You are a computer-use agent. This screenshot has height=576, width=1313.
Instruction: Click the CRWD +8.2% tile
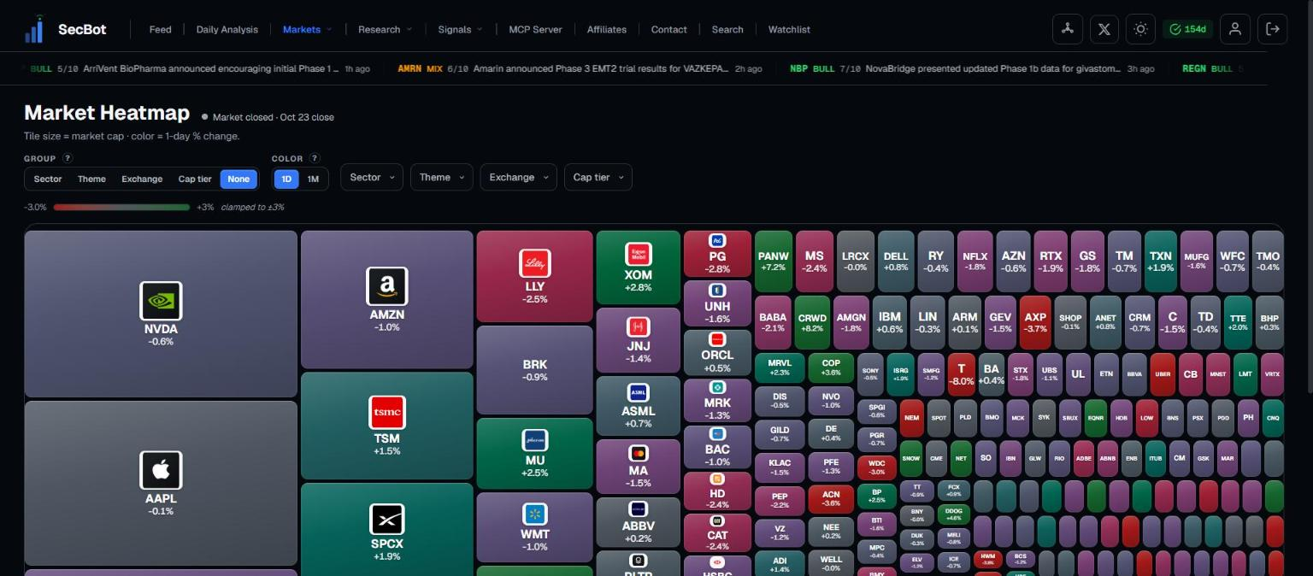point(812,322)
